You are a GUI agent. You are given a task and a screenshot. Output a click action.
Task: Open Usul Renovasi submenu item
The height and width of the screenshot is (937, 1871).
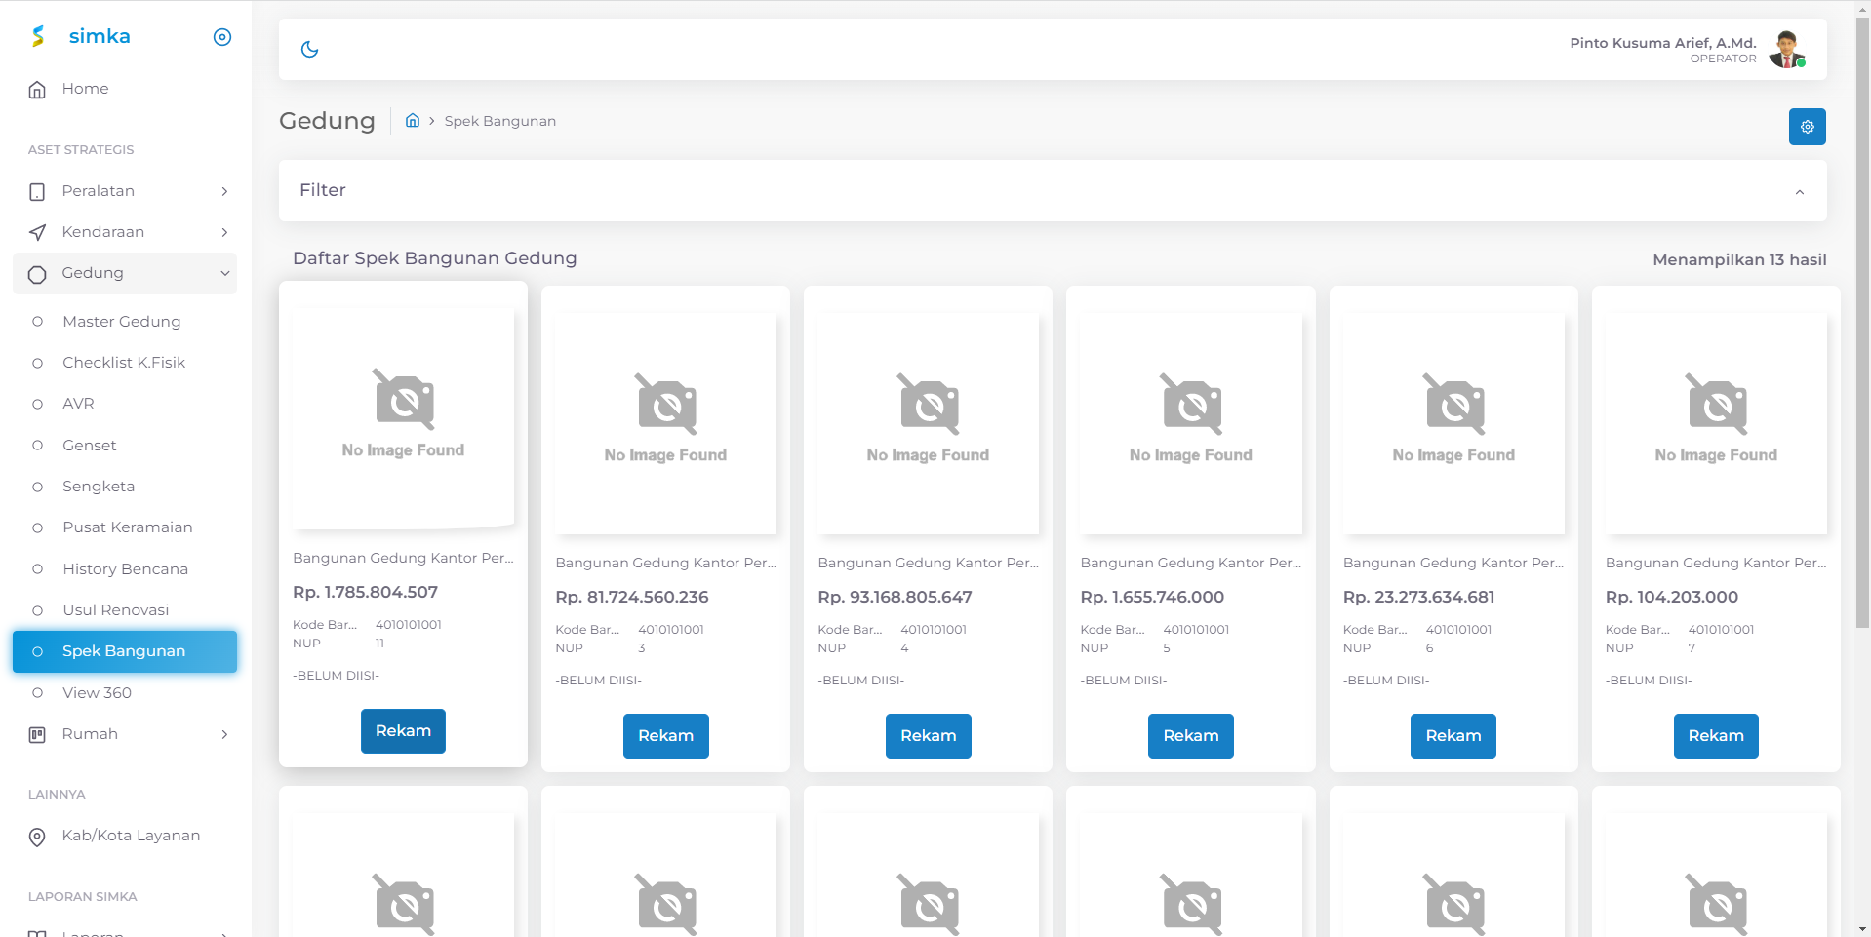125,610
